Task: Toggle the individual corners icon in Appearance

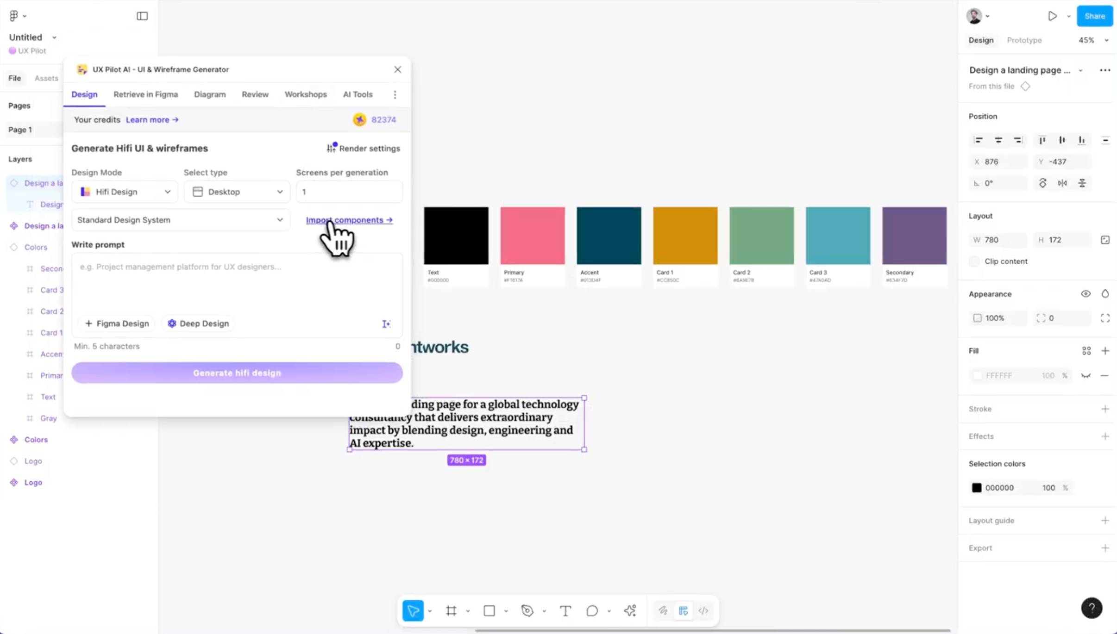Action: click(1105, 318)
